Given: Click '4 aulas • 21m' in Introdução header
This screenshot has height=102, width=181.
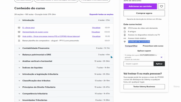Looking at the screenshot, I should point(104,20).
